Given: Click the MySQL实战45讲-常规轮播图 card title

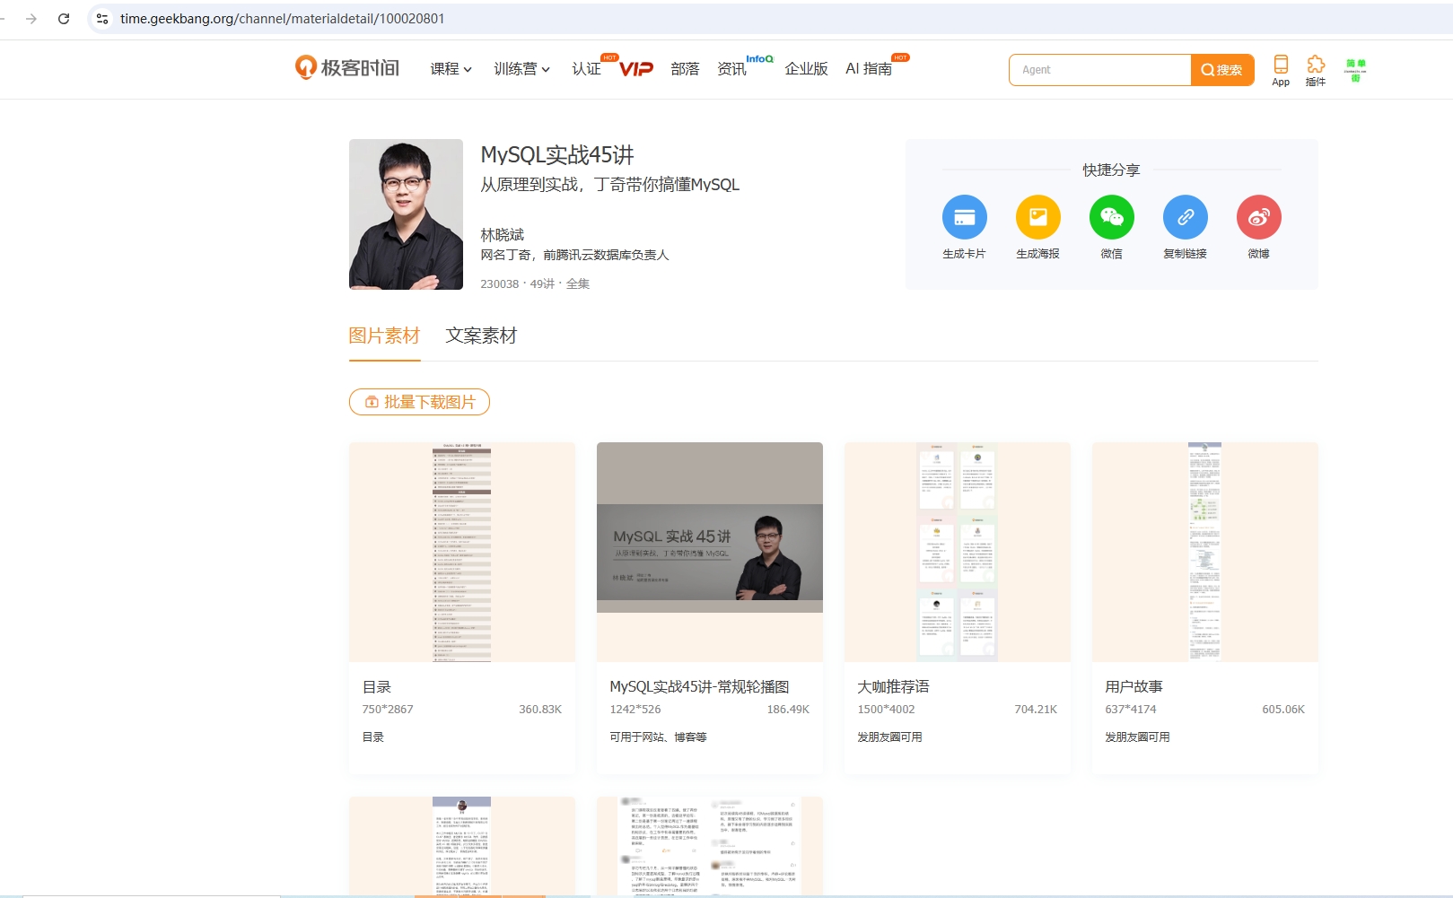Looking at the screenshot, I should point(699,687).
